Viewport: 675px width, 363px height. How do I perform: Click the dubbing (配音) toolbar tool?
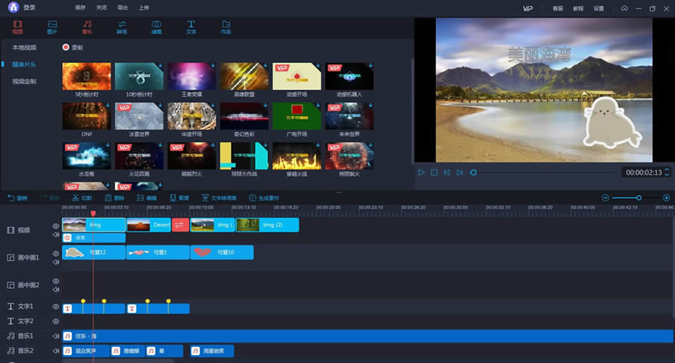coord(179,198)
